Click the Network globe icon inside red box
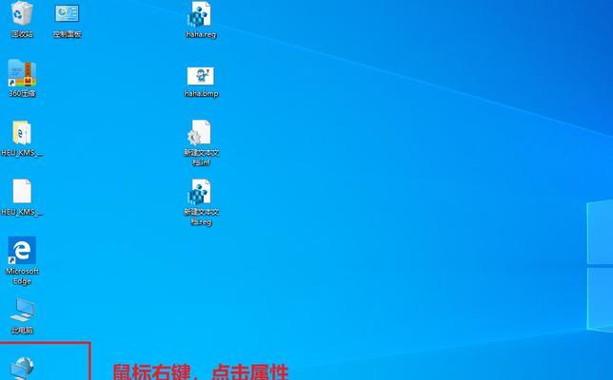The width and height of the screenshot is (613, 380). [x=21, y=369]
